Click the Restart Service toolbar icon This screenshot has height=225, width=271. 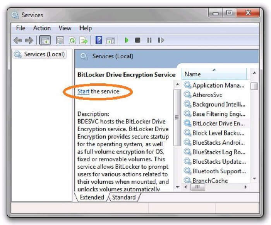click(x=161, y=40)
